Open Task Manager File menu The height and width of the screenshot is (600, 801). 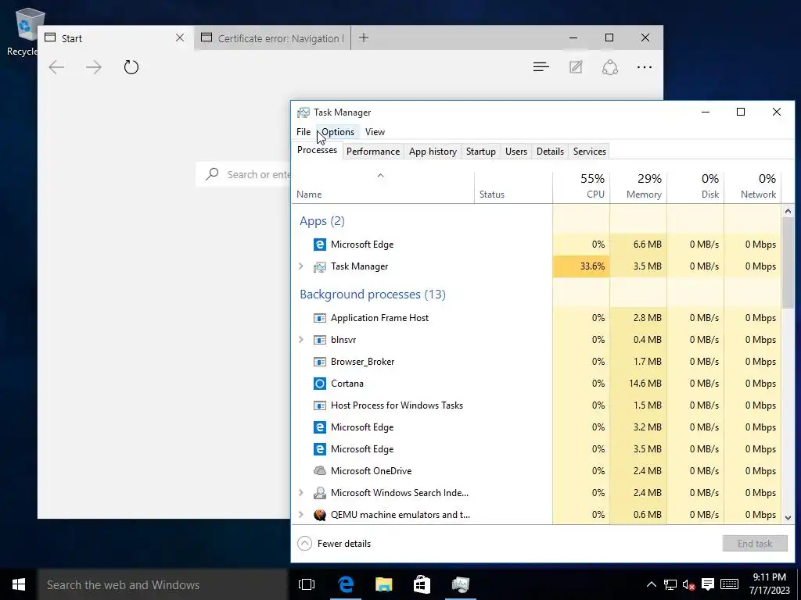point(304,131)
